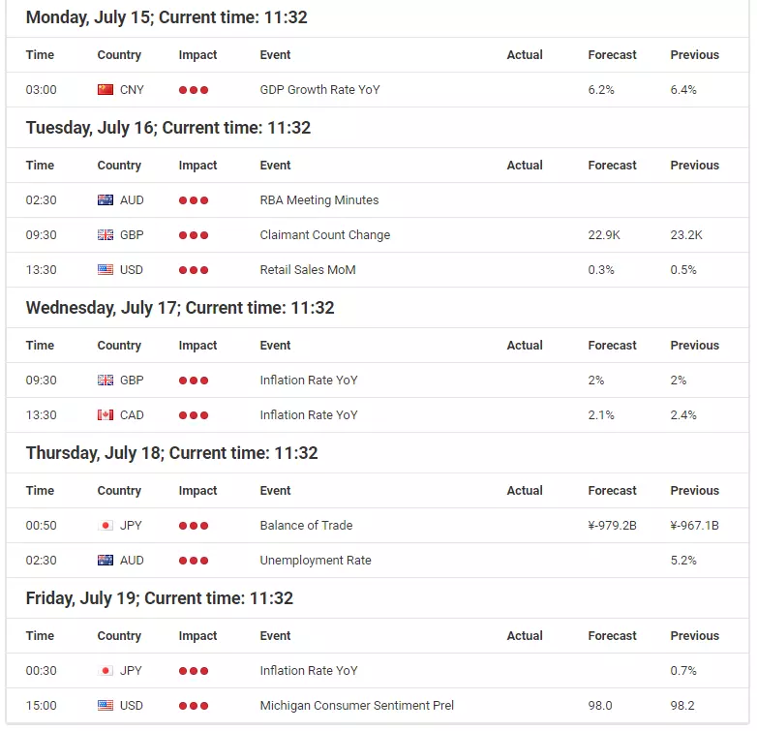The width and height of the screenshot is (757, 731).
Task: Click Tuesday's Forecast column header
Action: point(612,166)
